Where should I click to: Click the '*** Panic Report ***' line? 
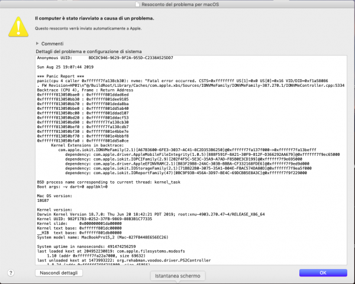(60, 76)
